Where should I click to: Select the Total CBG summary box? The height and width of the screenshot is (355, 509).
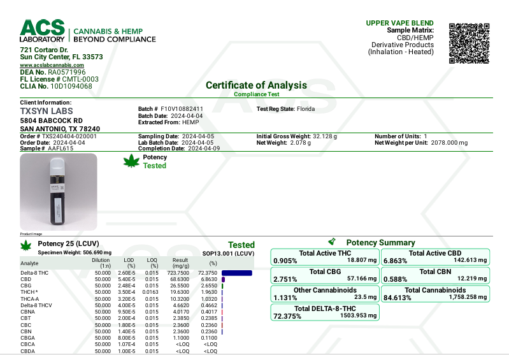click(325, 275)
